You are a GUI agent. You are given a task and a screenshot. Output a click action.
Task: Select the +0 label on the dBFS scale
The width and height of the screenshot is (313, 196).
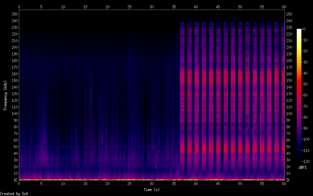pos(303,29)
